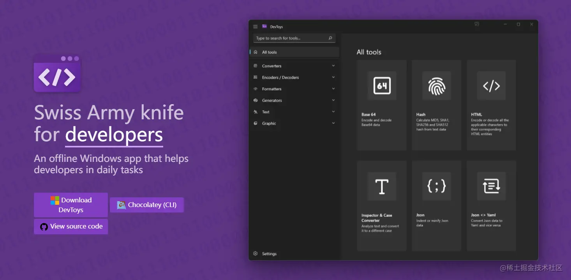
Task: Click 'Swiss Army knife' headline text
Action: coord(109,112)
